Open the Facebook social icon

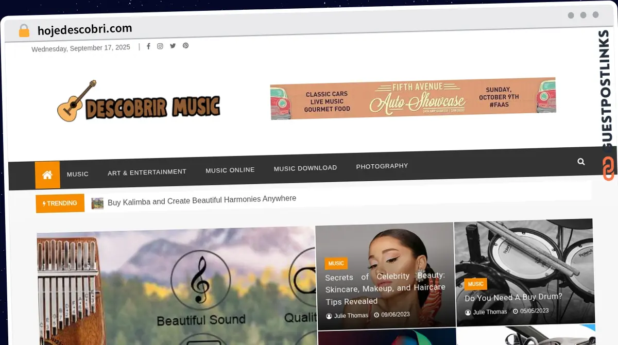coord(148,46)
